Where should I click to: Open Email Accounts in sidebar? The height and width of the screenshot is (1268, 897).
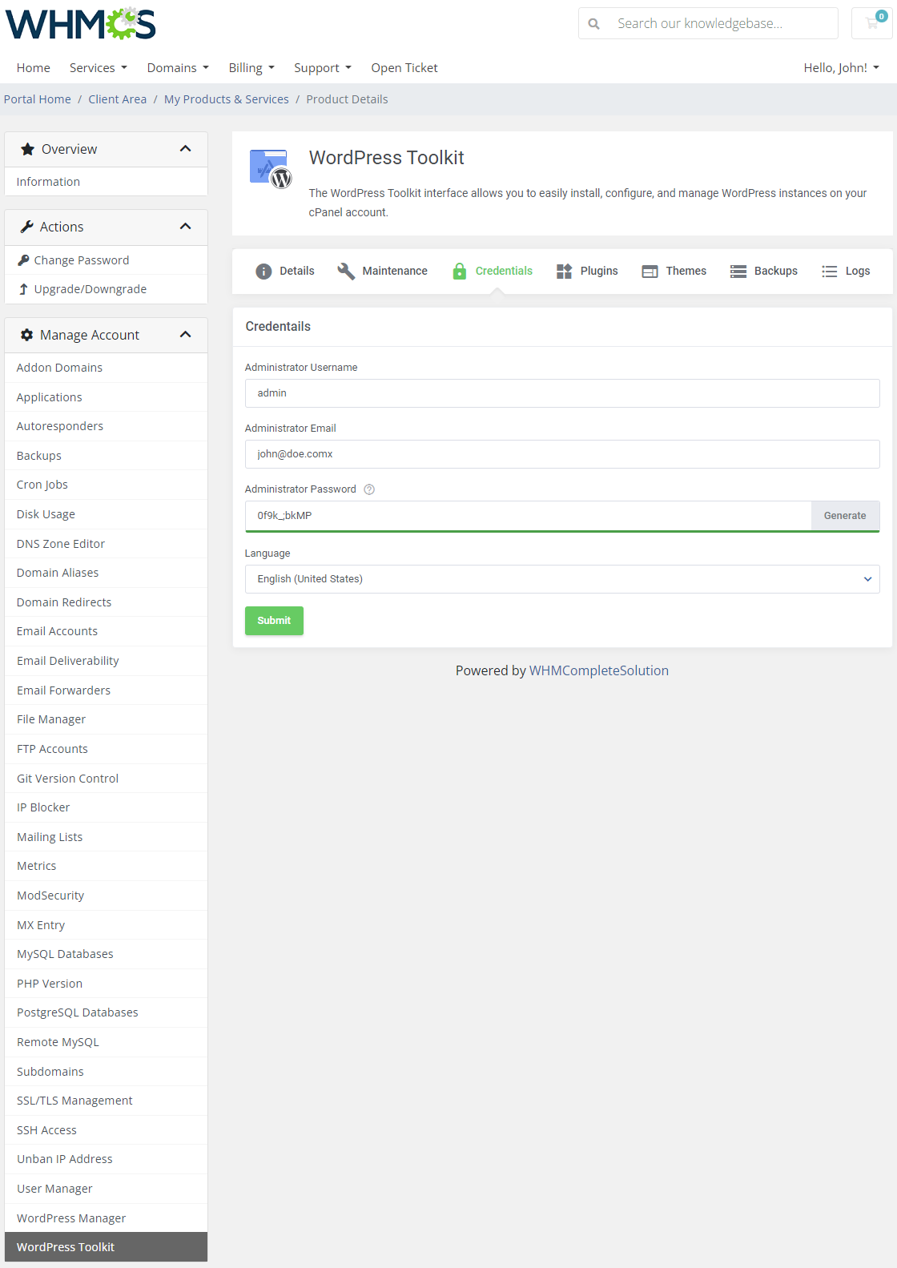[106, 631]
